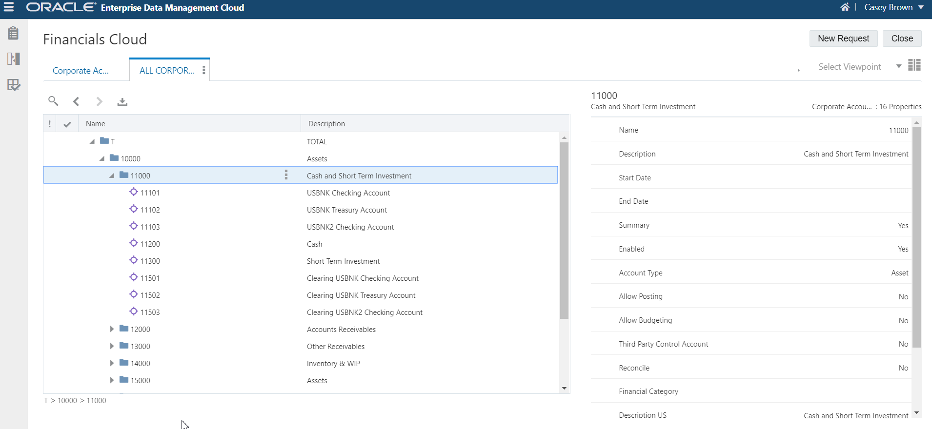
Task: Expand the 15000 Assets node
Action: pos(112,380)
